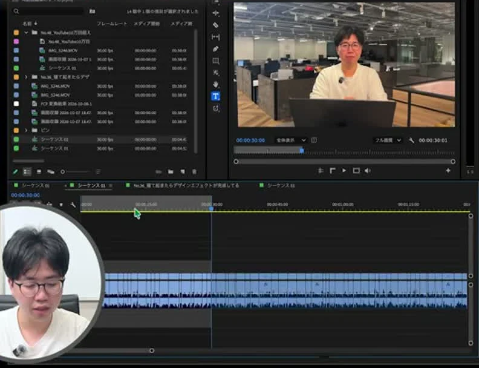Select the Hand tool
Image resolution: width=479 pixels, height=368 pixels.
(216, 84)
